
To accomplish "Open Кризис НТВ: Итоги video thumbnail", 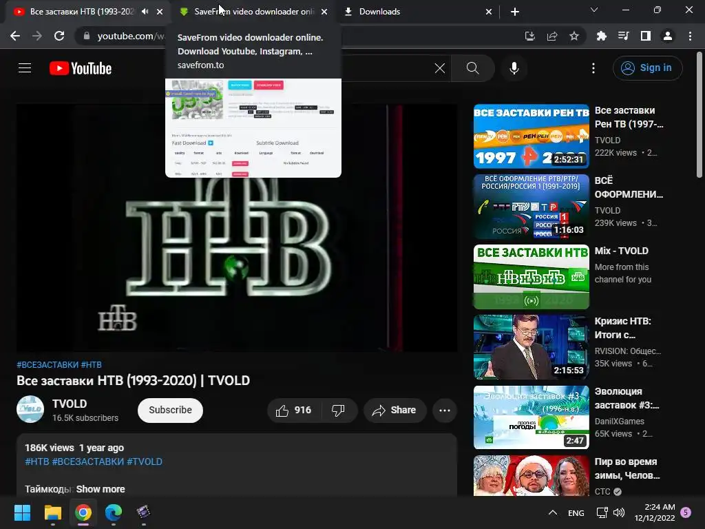I will point(532,347).
